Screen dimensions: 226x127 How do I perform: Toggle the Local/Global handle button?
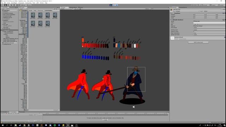click(x=29, y=5)
